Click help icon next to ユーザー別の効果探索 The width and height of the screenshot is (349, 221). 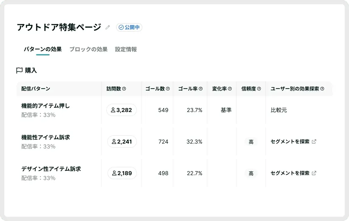pos(322,89)
